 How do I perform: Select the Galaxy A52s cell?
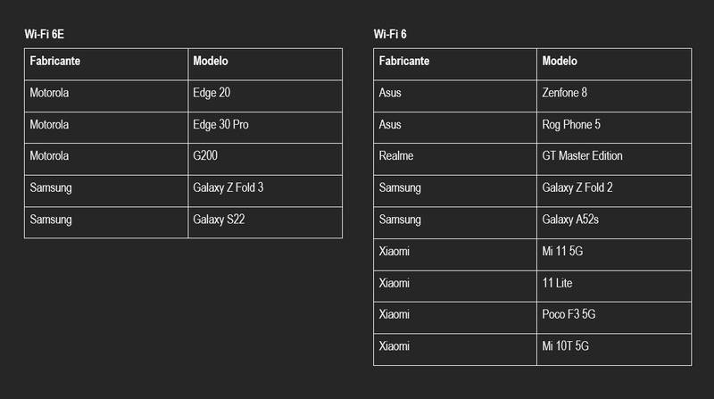(614, 223)
